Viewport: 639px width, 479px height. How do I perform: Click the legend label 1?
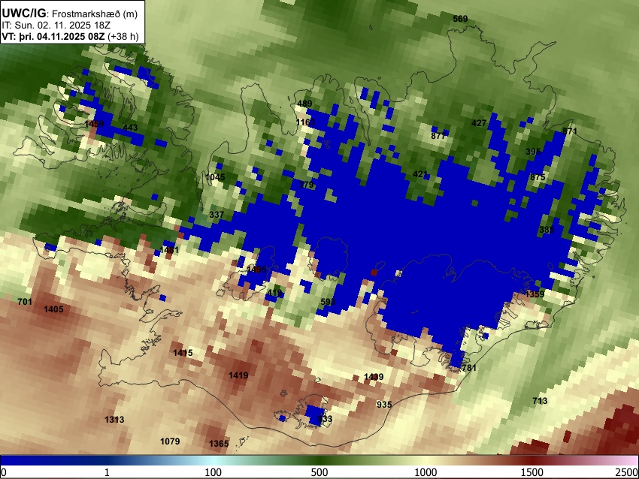click(107, 472)
